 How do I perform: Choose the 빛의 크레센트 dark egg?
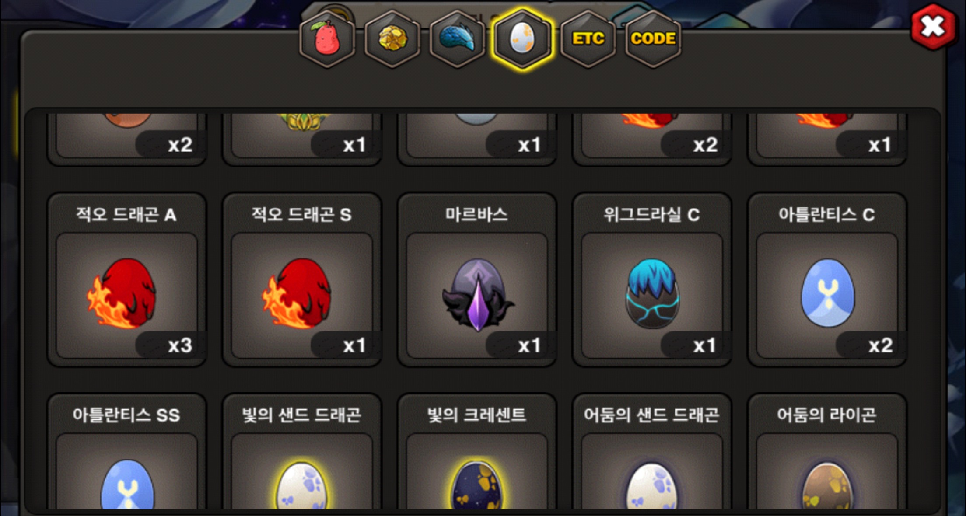click(x=477, y=451)
